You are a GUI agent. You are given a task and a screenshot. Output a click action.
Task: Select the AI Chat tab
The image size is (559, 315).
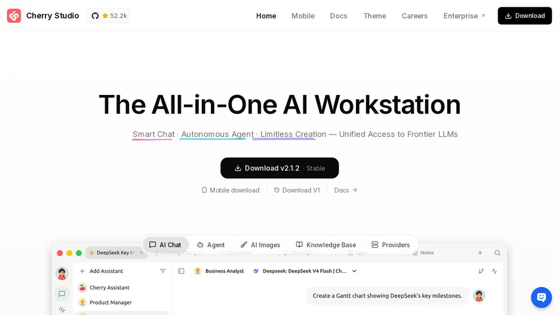pyautogui.click(x=165, y=244)
